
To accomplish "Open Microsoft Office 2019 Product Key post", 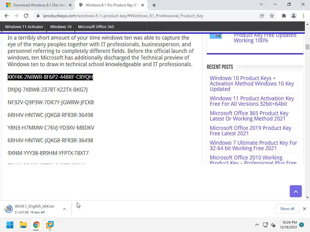I will pos(250,130).
